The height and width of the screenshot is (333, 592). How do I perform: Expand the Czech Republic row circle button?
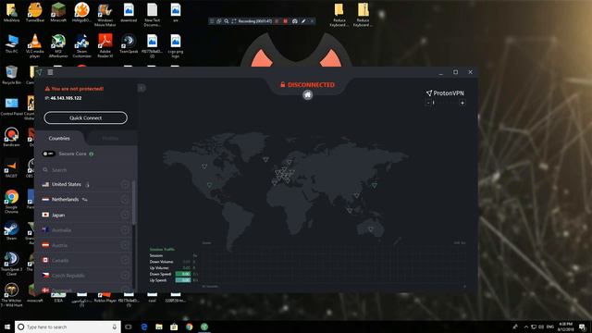tap(125, 276)
